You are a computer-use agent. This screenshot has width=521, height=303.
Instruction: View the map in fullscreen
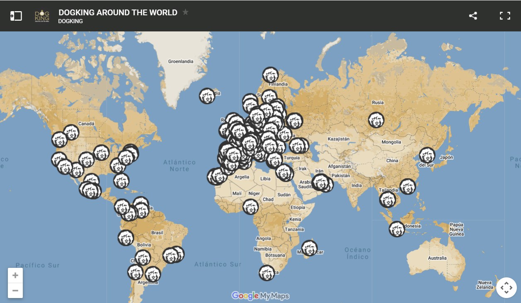(x=505, y=16)
